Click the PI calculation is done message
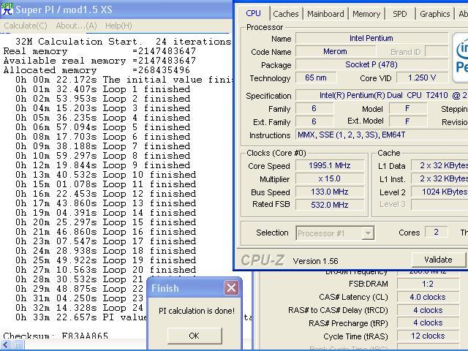The width and height of the screenshot is (468, 351). click(197, 311)
